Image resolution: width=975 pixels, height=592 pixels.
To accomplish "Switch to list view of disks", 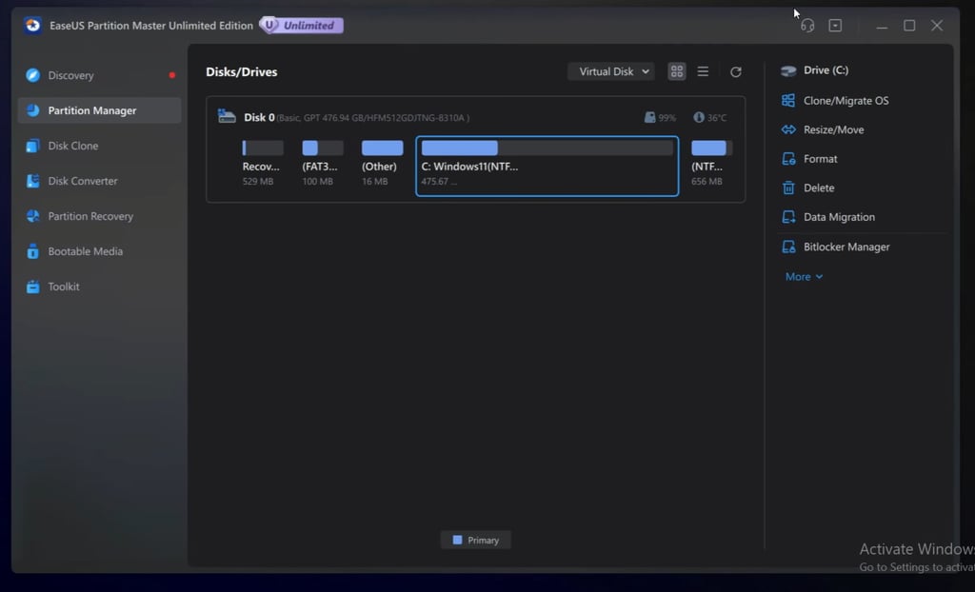I will point(703,71).
